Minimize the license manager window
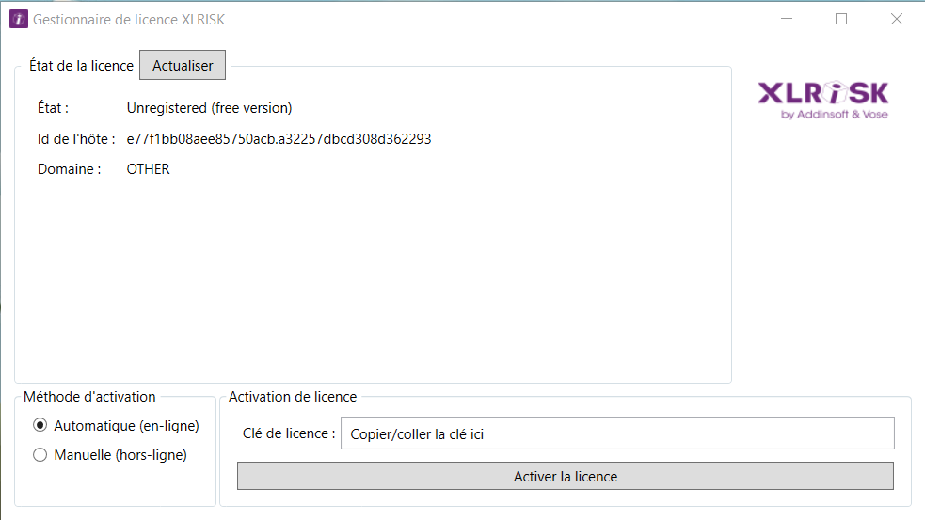Viewport: 925px width, 520px height. point(787,19)
